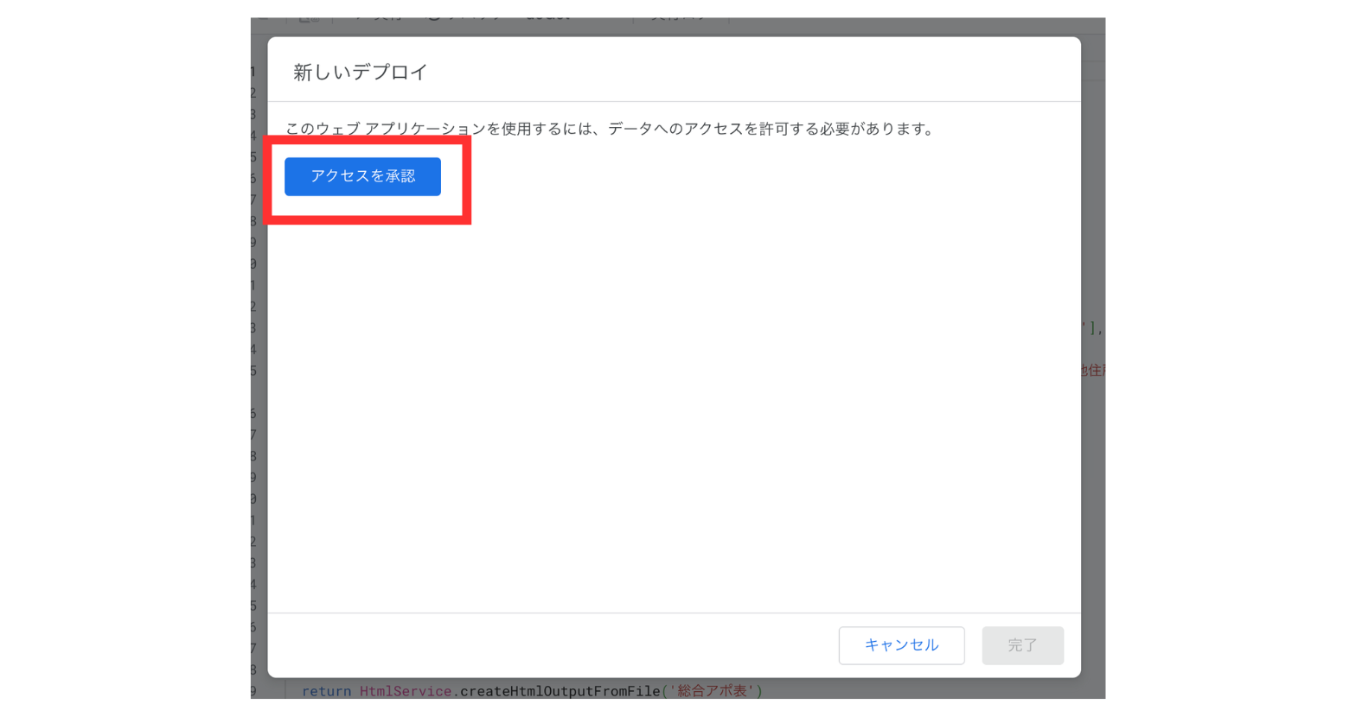Click the HtmlService.createHtmlOutputFromFile code line

point(532,690)
